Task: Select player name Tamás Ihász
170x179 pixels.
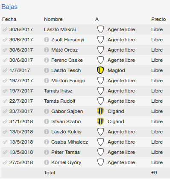Action: pos(58,91)
